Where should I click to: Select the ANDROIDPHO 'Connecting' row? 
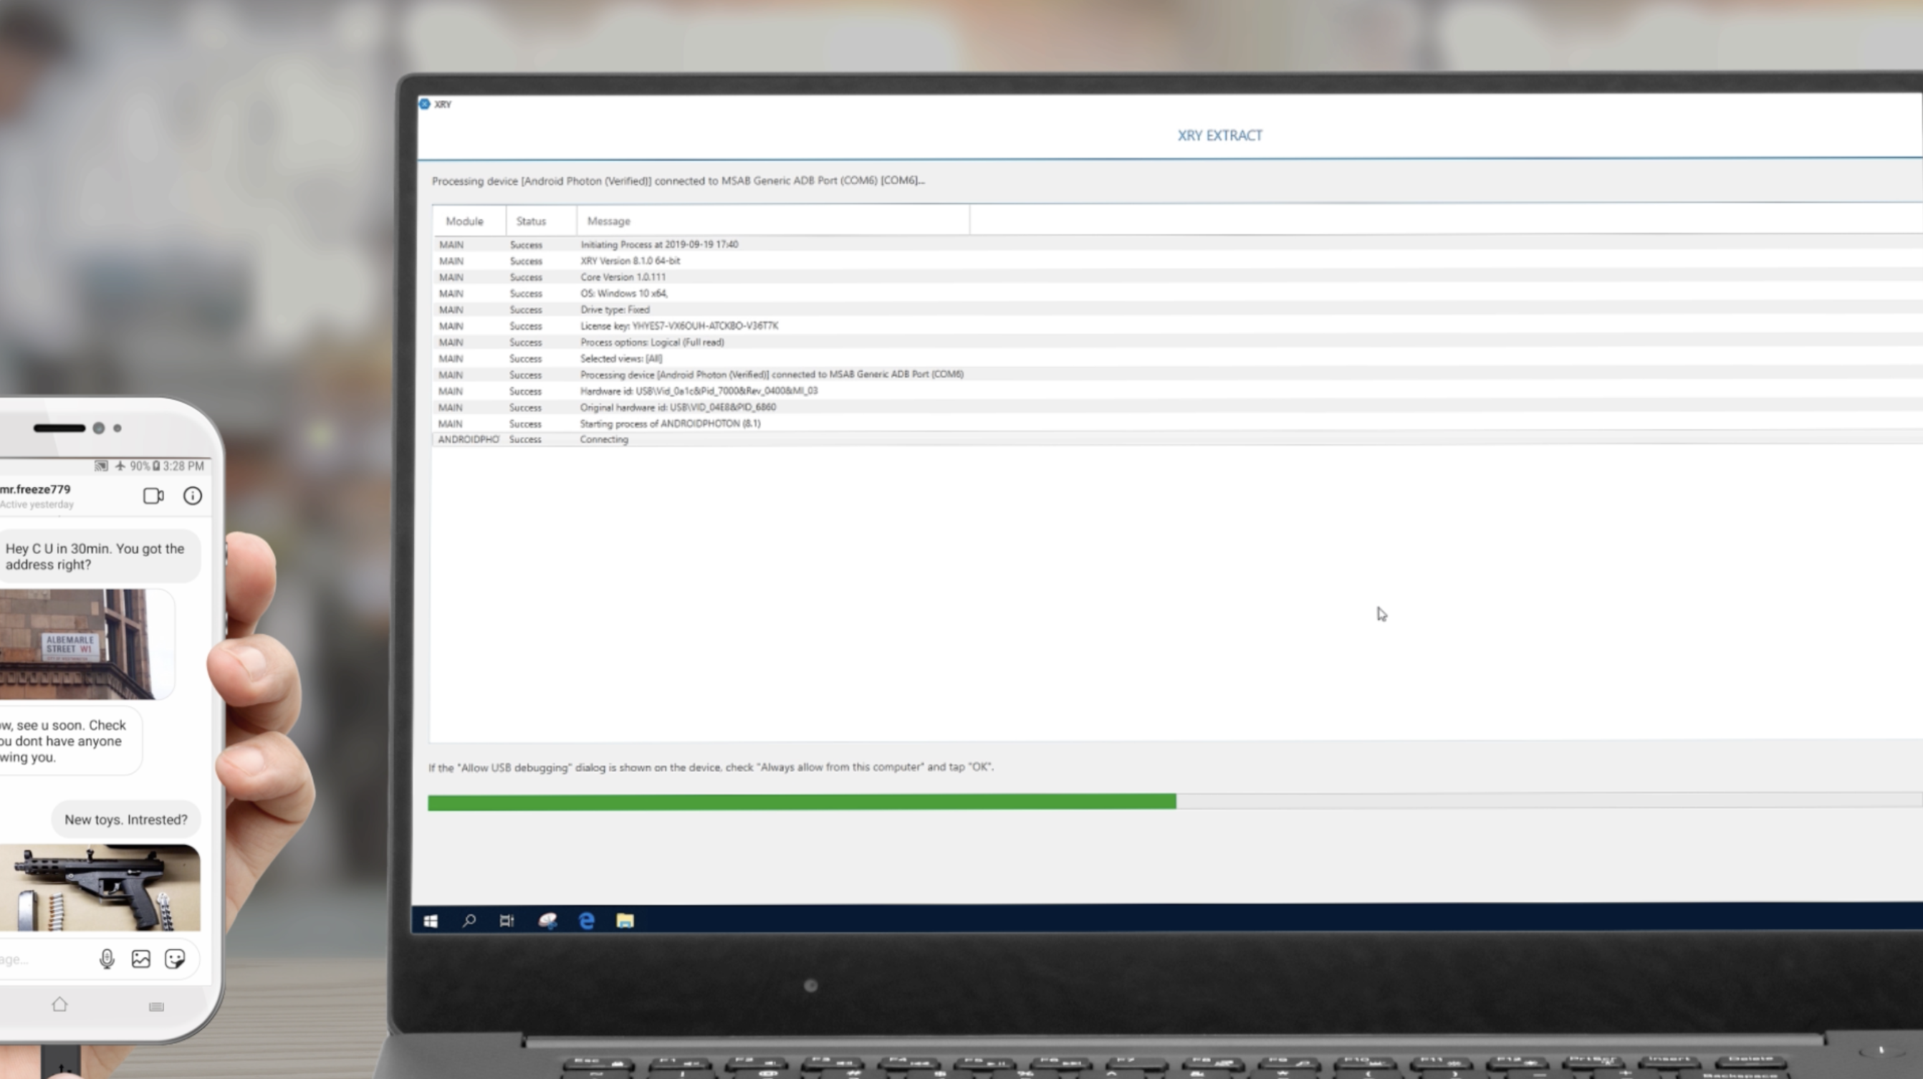[x=1177, y=439]
